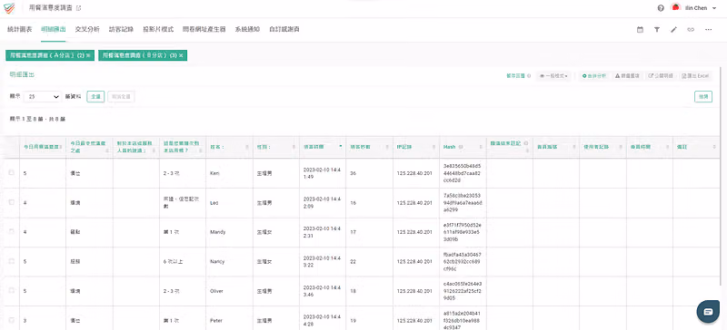Switch to the 投影片模式 tab
This screenshot has height=330, width=727.
click(x=158, y=29)
